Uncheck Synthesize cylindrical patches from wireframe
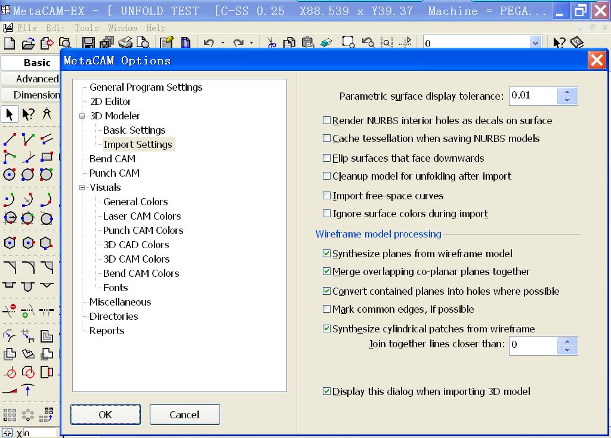Image resolution: width=611 pixels, height=438 pixels. coord(326,329)
